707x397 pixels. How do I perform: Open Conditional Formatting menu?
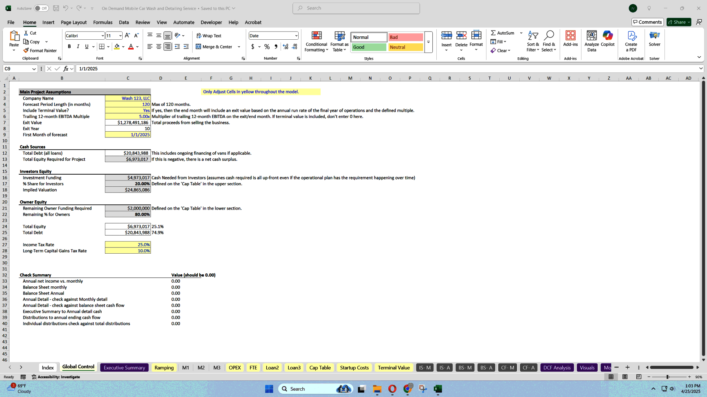click(316, 42)
